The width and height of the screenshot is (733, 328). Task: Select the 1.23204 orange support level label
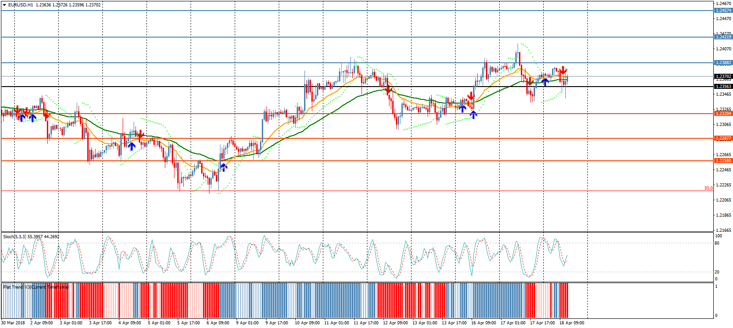[x=723, y=114]
